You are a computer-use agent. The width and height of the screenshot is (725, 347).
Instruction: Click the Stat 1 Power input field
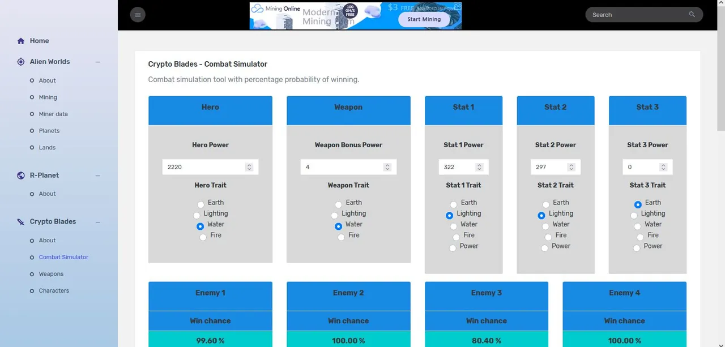(x=463, y=167)
